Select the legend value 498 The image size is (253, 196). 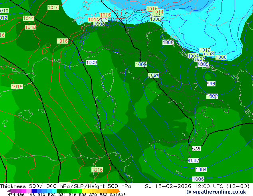[x=31, y=194]
